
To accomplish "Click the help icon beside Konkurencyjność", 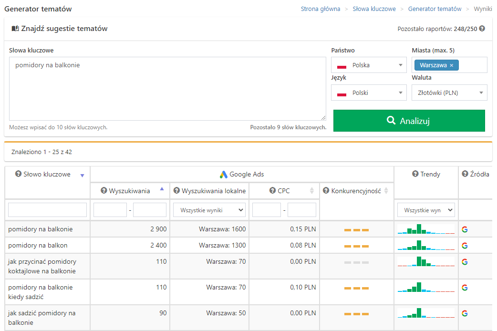I will pos(326,191).
